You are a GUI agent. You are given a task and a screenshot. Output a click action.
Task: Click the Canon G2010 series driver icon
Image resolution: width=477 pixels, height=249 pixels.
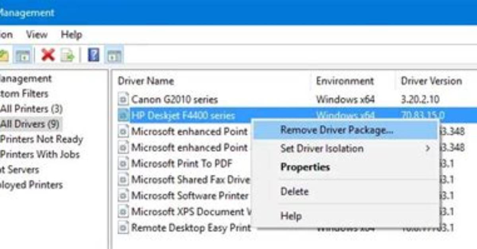[124, 99]
